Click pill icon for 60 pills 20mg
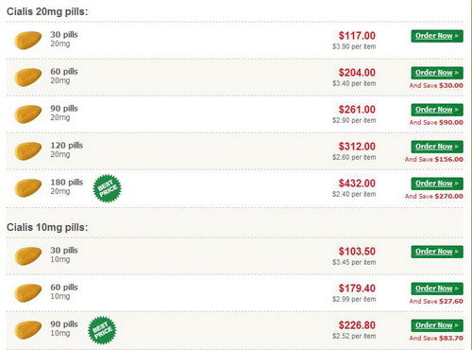472x350 pixels. click(28, 77)
